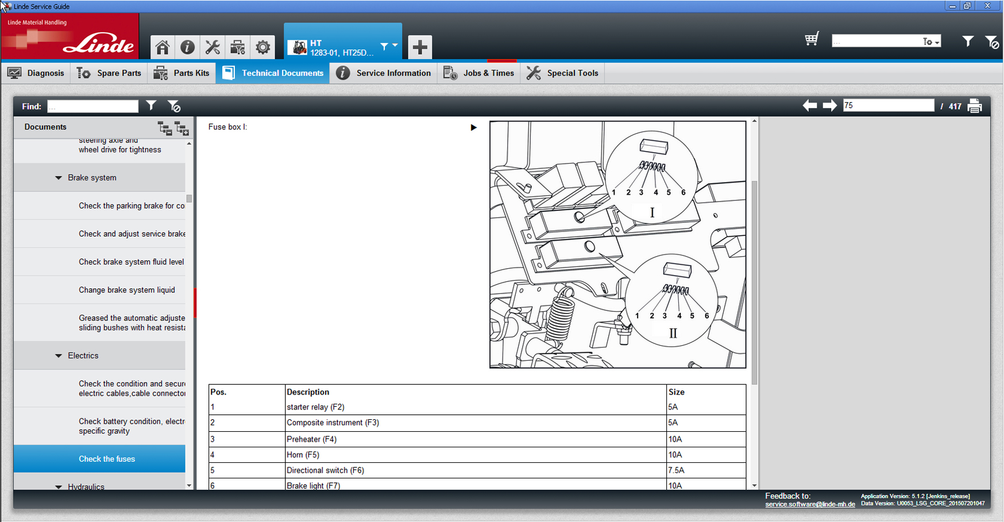Image resolution: width=1004 pixels, height=522 pixels.
Task: Clear the Find filter in documents panel
Action: tap(174, 106)
